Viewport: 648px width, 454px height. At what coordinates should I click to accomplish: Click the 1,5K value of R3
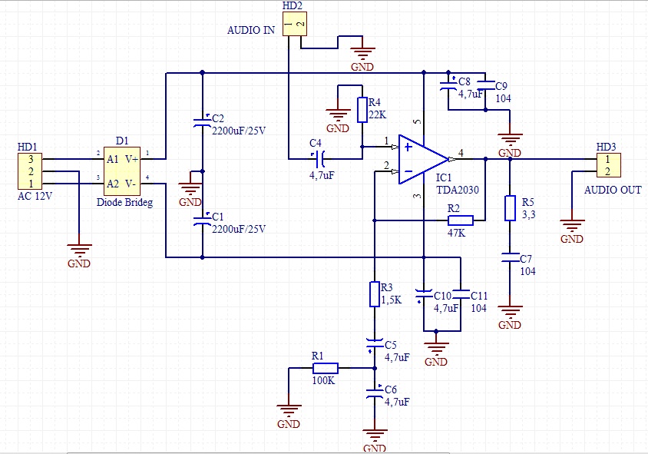point(392,300)
